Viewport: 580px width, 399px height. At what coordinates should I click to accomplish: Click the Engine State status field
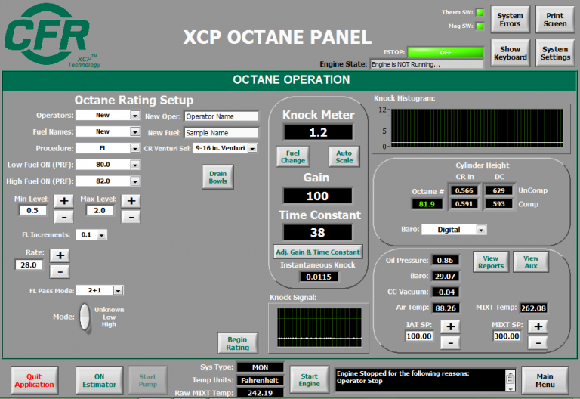coord(427,64)
